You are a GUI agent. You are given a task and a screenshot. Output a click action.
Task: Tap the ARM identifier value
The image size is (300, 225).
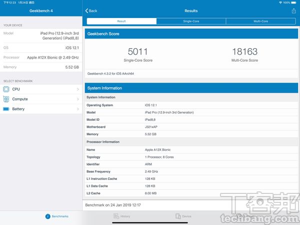pyautogui.click(x=148, y=164)
